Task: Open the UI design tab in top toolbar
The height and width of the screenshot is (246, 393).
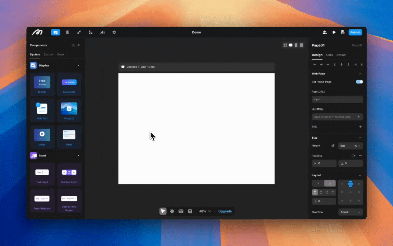Action: [55, 32]
